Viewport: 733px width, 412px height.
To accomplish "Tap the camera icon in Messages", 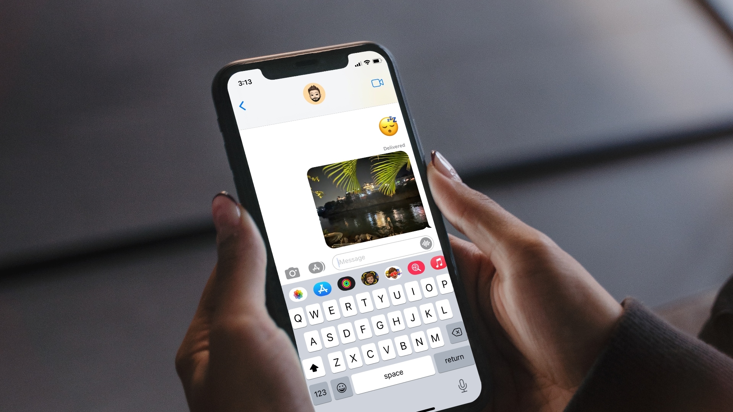I will point(292,267).
